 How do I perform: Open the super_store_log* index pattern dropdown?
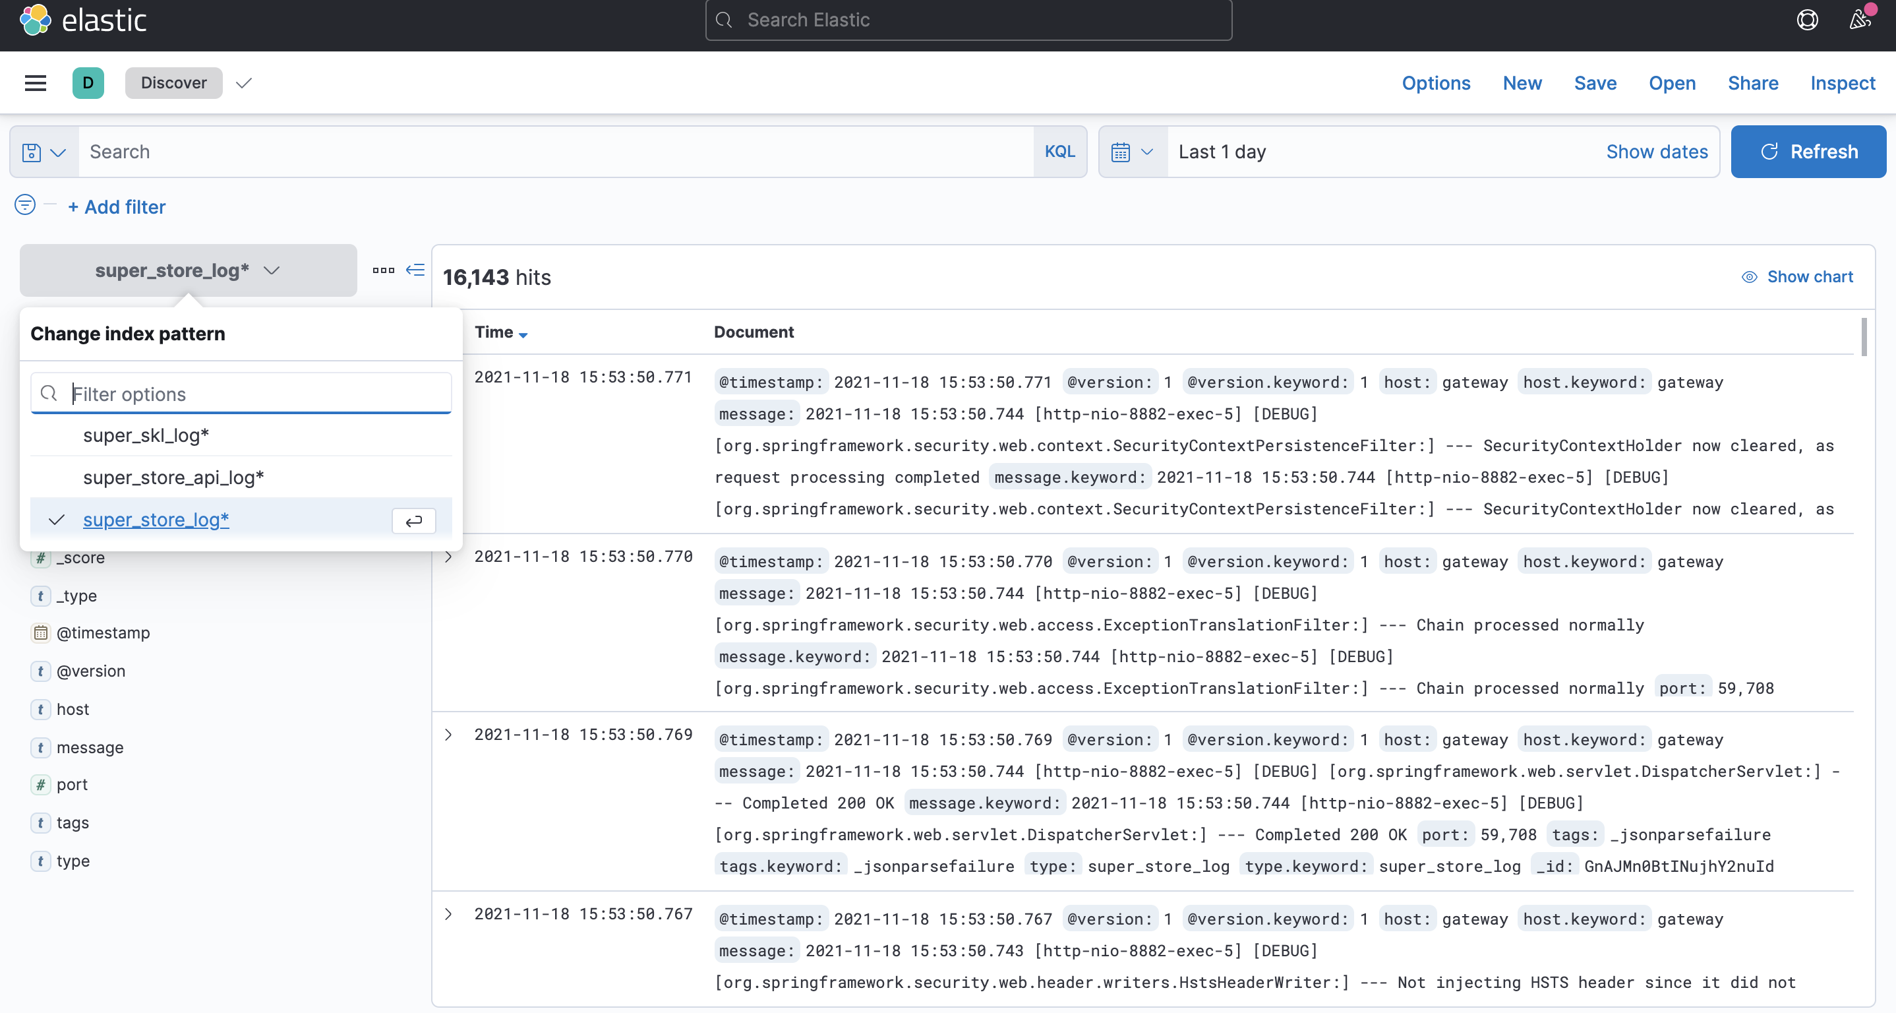point(189,270)
